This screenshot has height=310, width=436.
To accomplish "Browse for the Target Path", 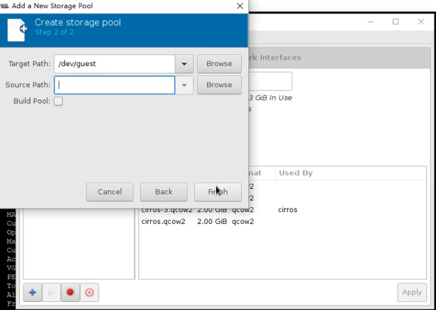I will pos(219,64).
